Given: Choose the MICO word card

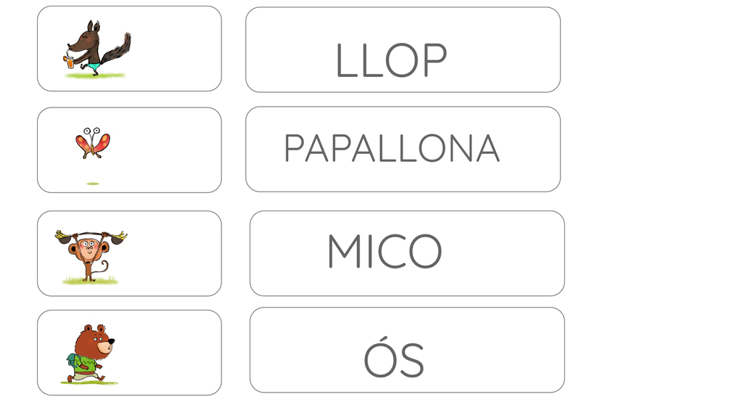Looking at the screenshot, I should tap(407, 253).
